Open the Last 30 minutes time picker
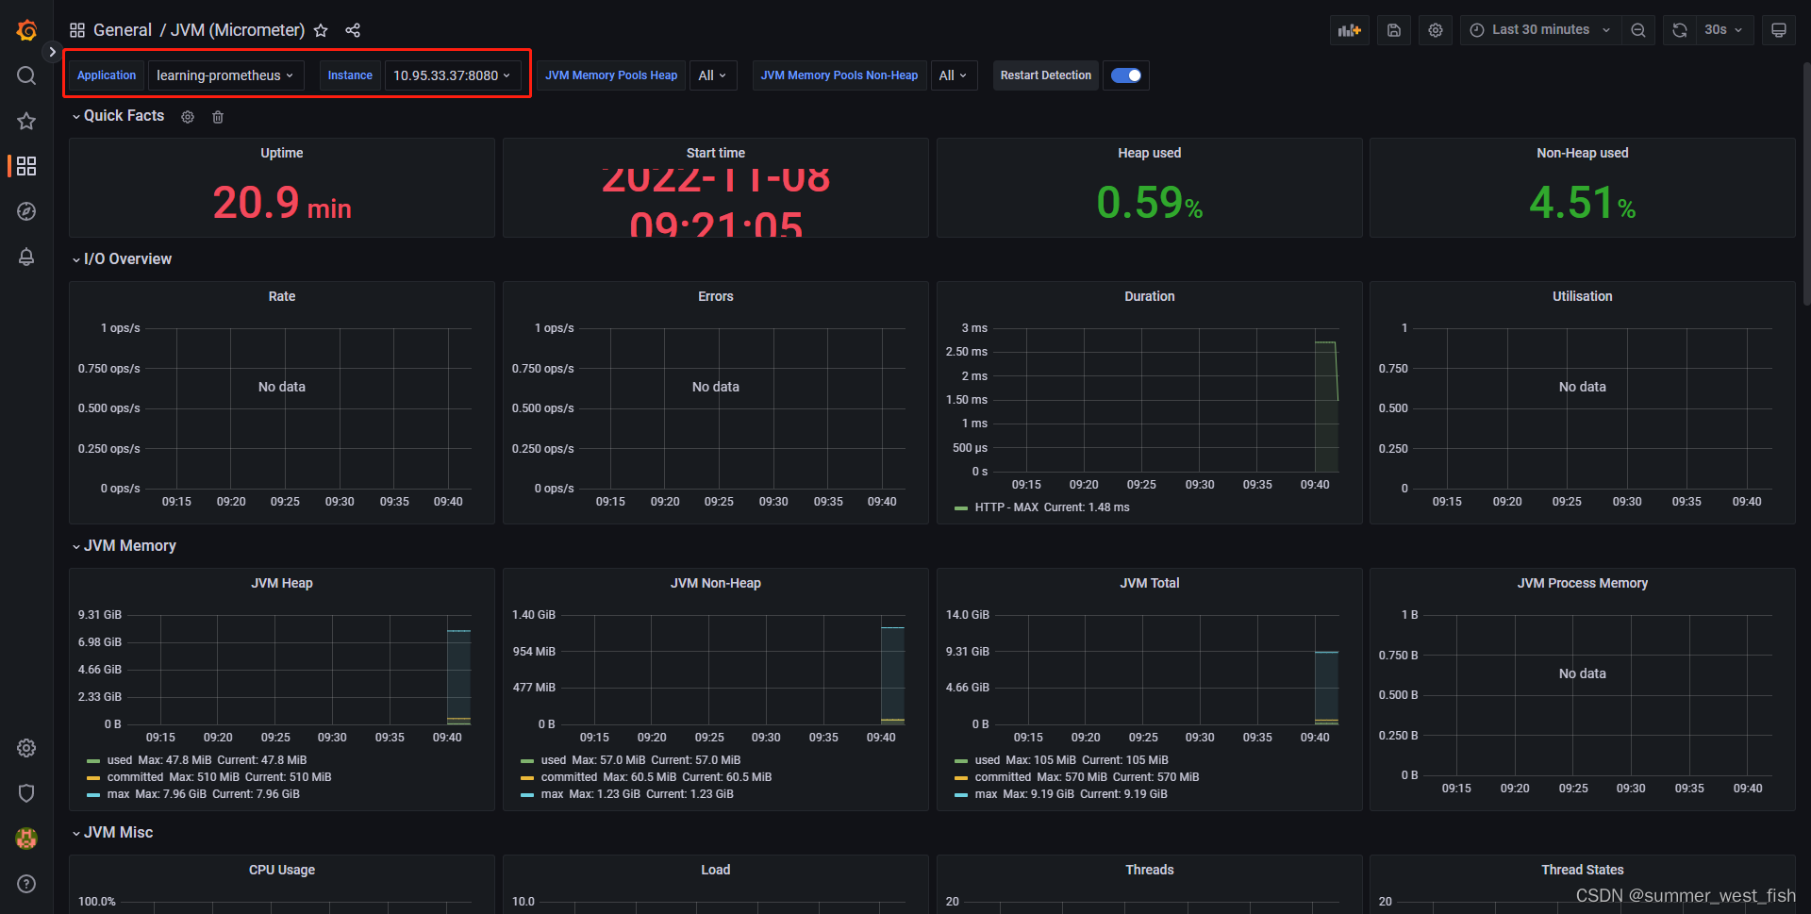 (x=1537, y=29)
